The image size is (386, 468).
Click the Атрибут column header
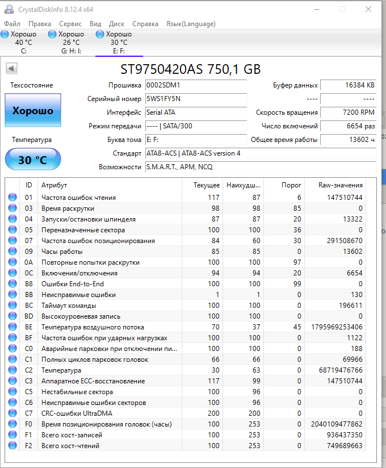[x=110, y=185]
